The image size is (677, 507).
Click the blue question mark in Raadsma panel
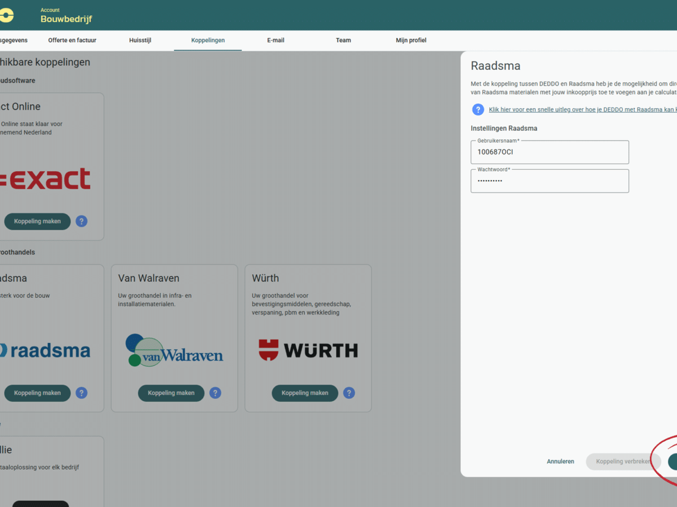pos(478,110)
